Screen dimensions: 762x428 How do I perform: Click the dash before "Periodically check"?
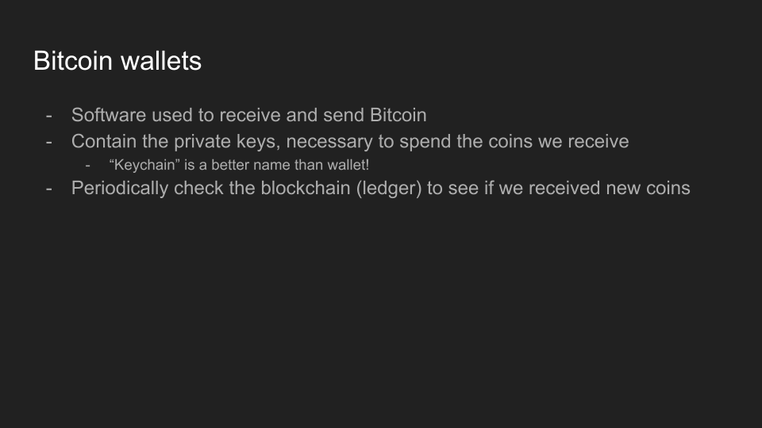click(x=49, y=189)
